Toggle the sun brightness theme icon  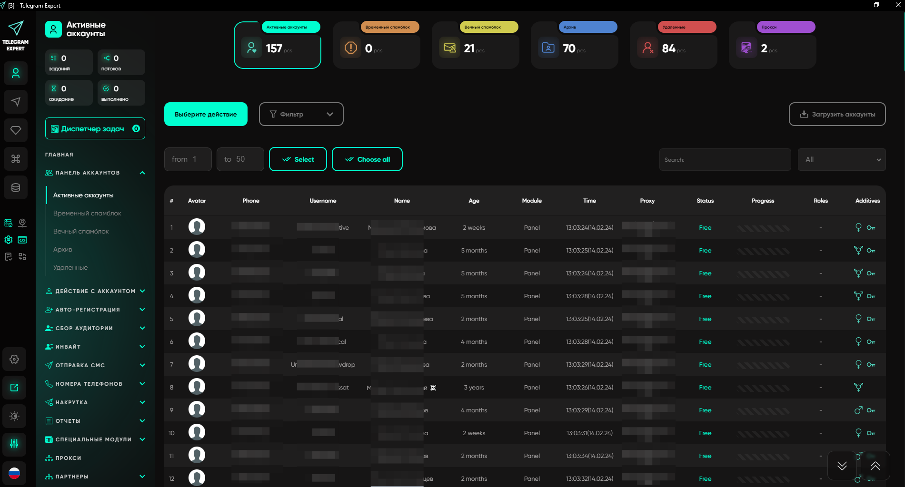pyautogui.click(x=14, y=416)
